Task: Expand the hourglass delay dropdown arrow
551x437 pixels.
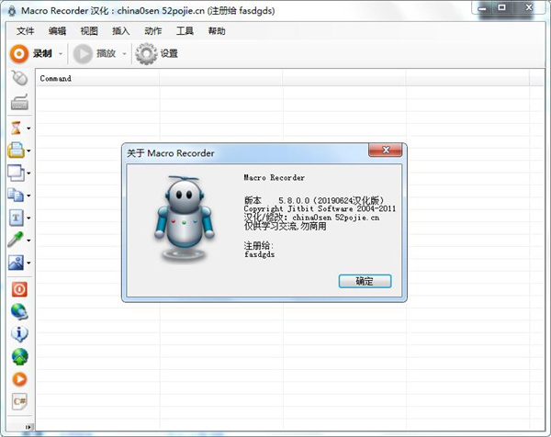Action: [x=28, y=129]
